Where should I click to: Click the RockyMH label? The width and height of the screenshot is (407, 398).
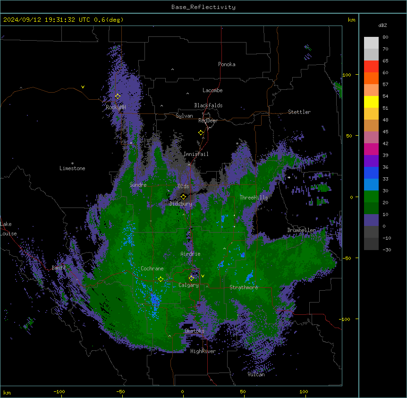116,107
